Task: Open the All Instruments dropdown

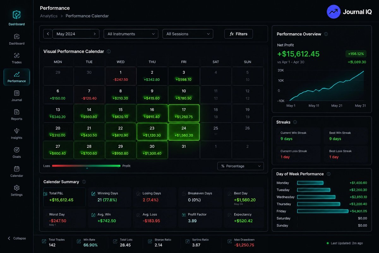Action: pyautogui.click(x=131, y=34)
